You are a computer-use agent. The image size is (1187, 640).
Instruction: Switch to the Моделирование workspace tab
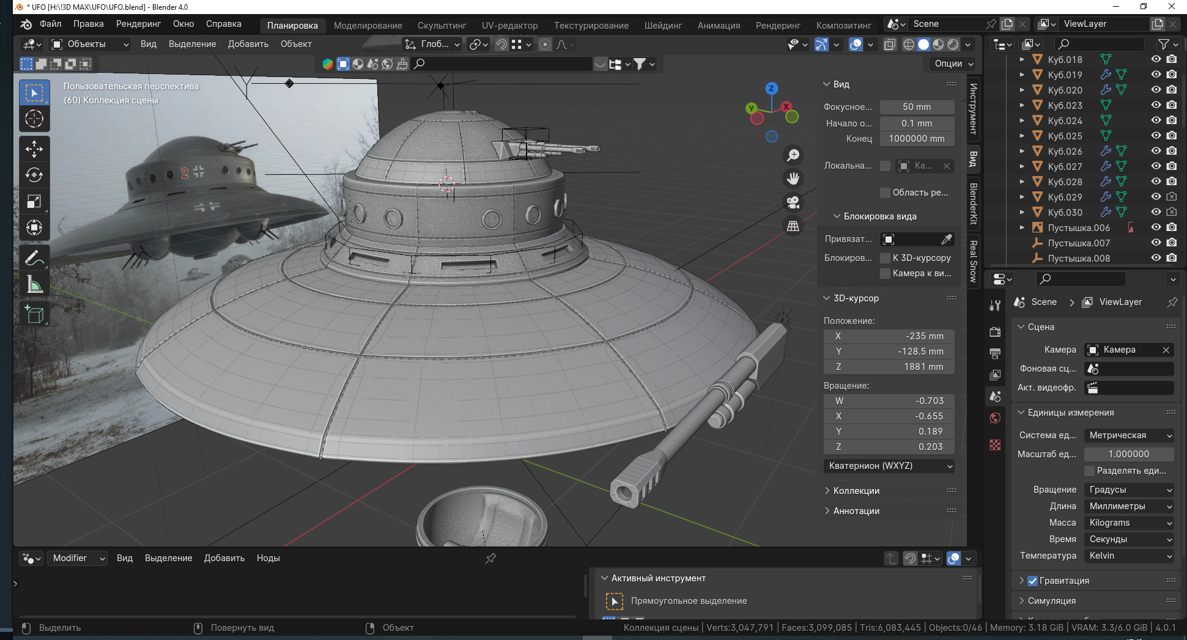[368, 25]
